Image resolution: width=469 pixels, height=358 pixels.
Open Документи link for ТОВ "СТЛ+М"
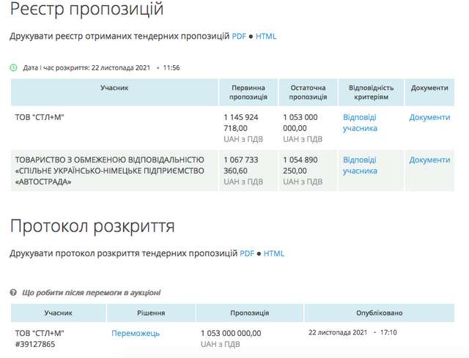(x=429, y=117)
